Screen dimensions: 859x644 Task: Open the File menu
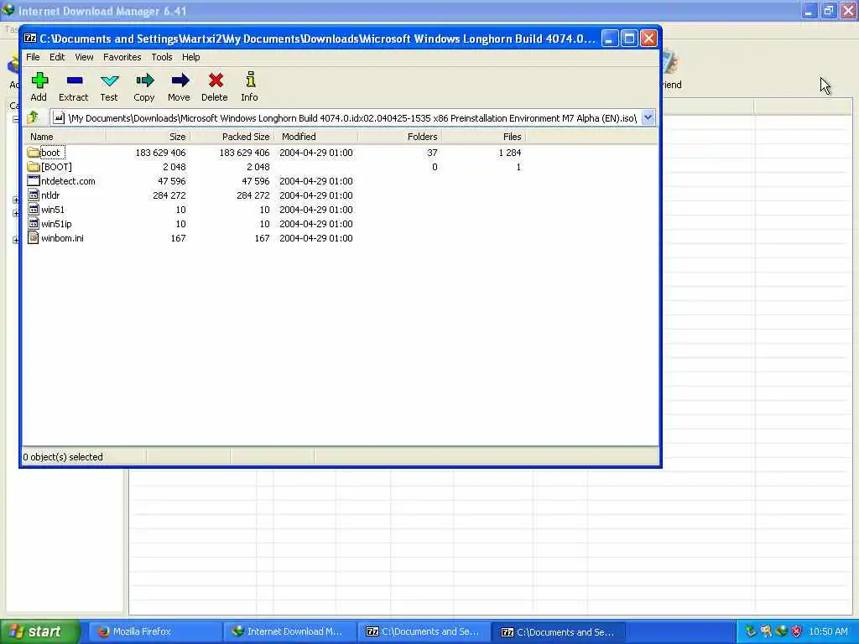[33, 57]
